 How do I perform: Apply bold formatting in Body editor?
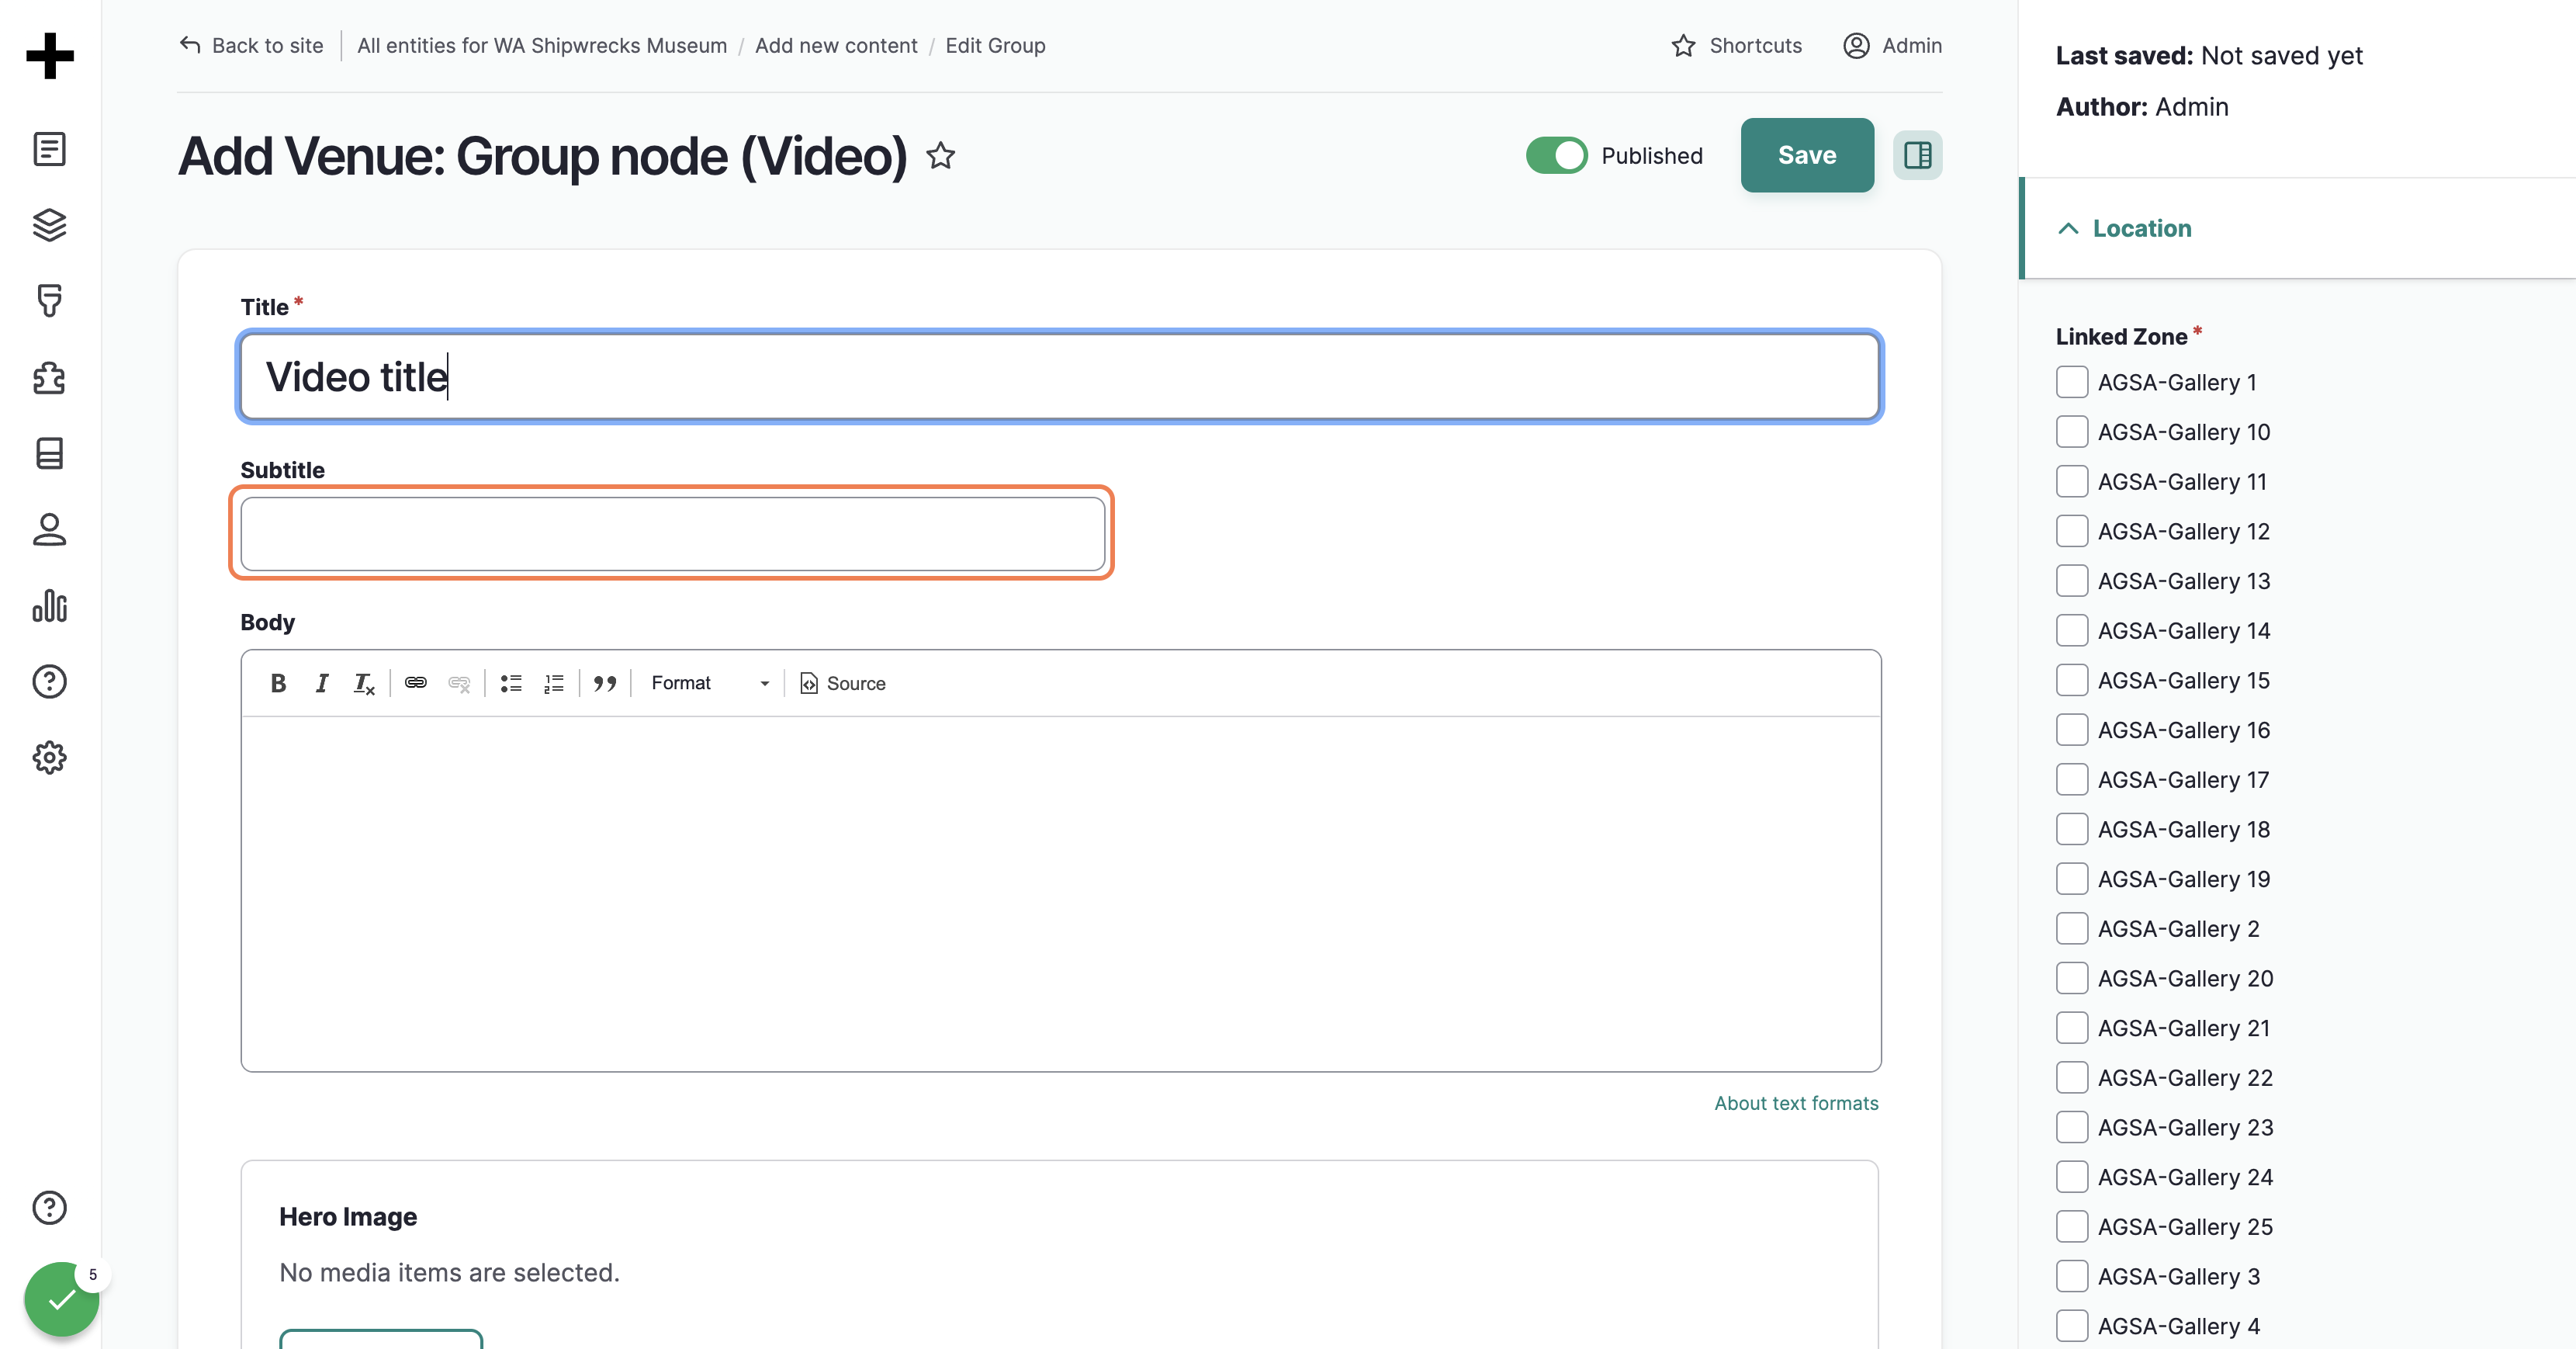click(x=278, y=683)
